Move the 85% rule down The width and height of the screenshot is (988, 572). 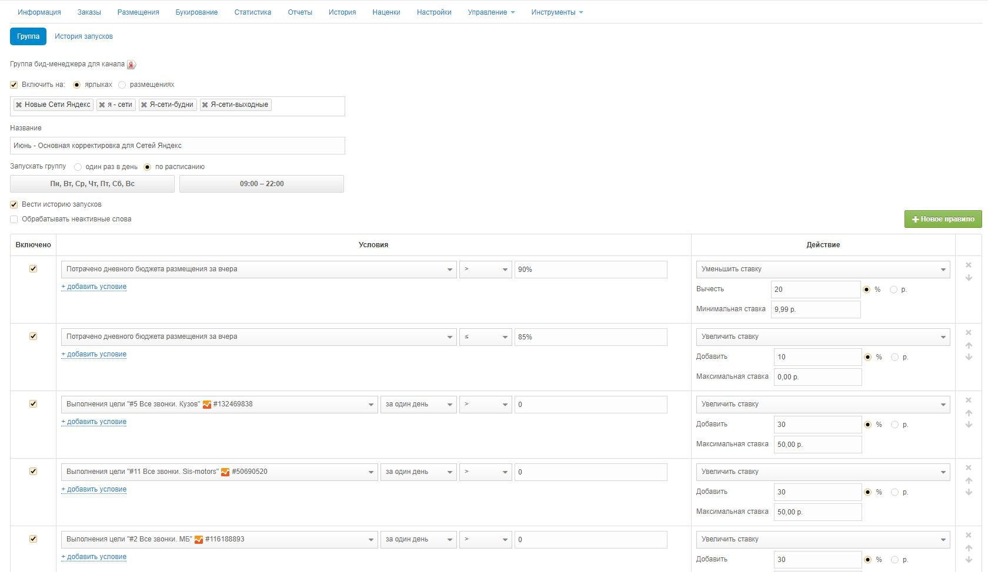[969, 357]
